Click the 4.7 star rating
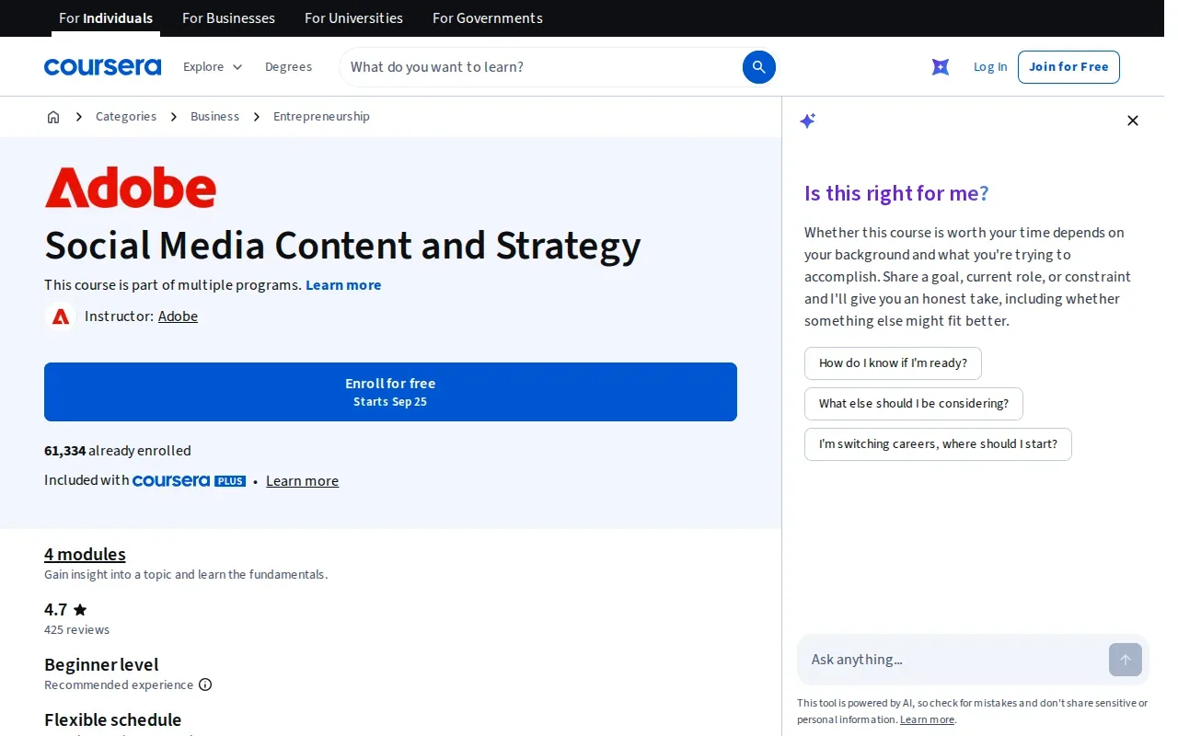The height and width of the screenshot is (736, 1178). point(65,609)
